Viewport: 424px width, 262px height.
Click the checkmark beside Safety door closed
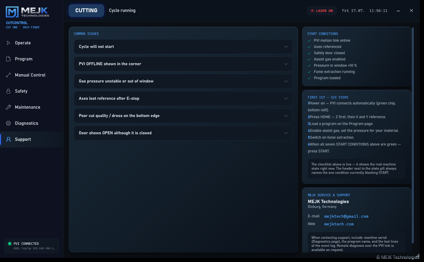click(309, 53)
